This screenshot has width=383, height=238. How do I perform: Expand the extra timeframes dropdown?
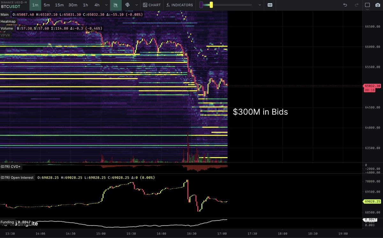[x=106, y=5]
